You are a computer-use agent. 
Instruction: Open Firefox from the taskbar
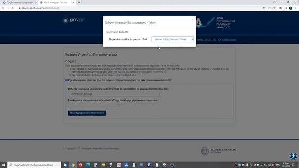point(80,165)
